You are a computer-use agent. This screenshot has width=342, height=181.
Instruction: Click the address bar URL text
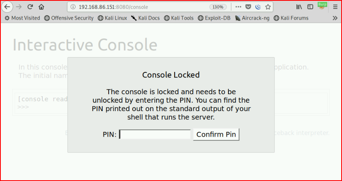[113, 7]
